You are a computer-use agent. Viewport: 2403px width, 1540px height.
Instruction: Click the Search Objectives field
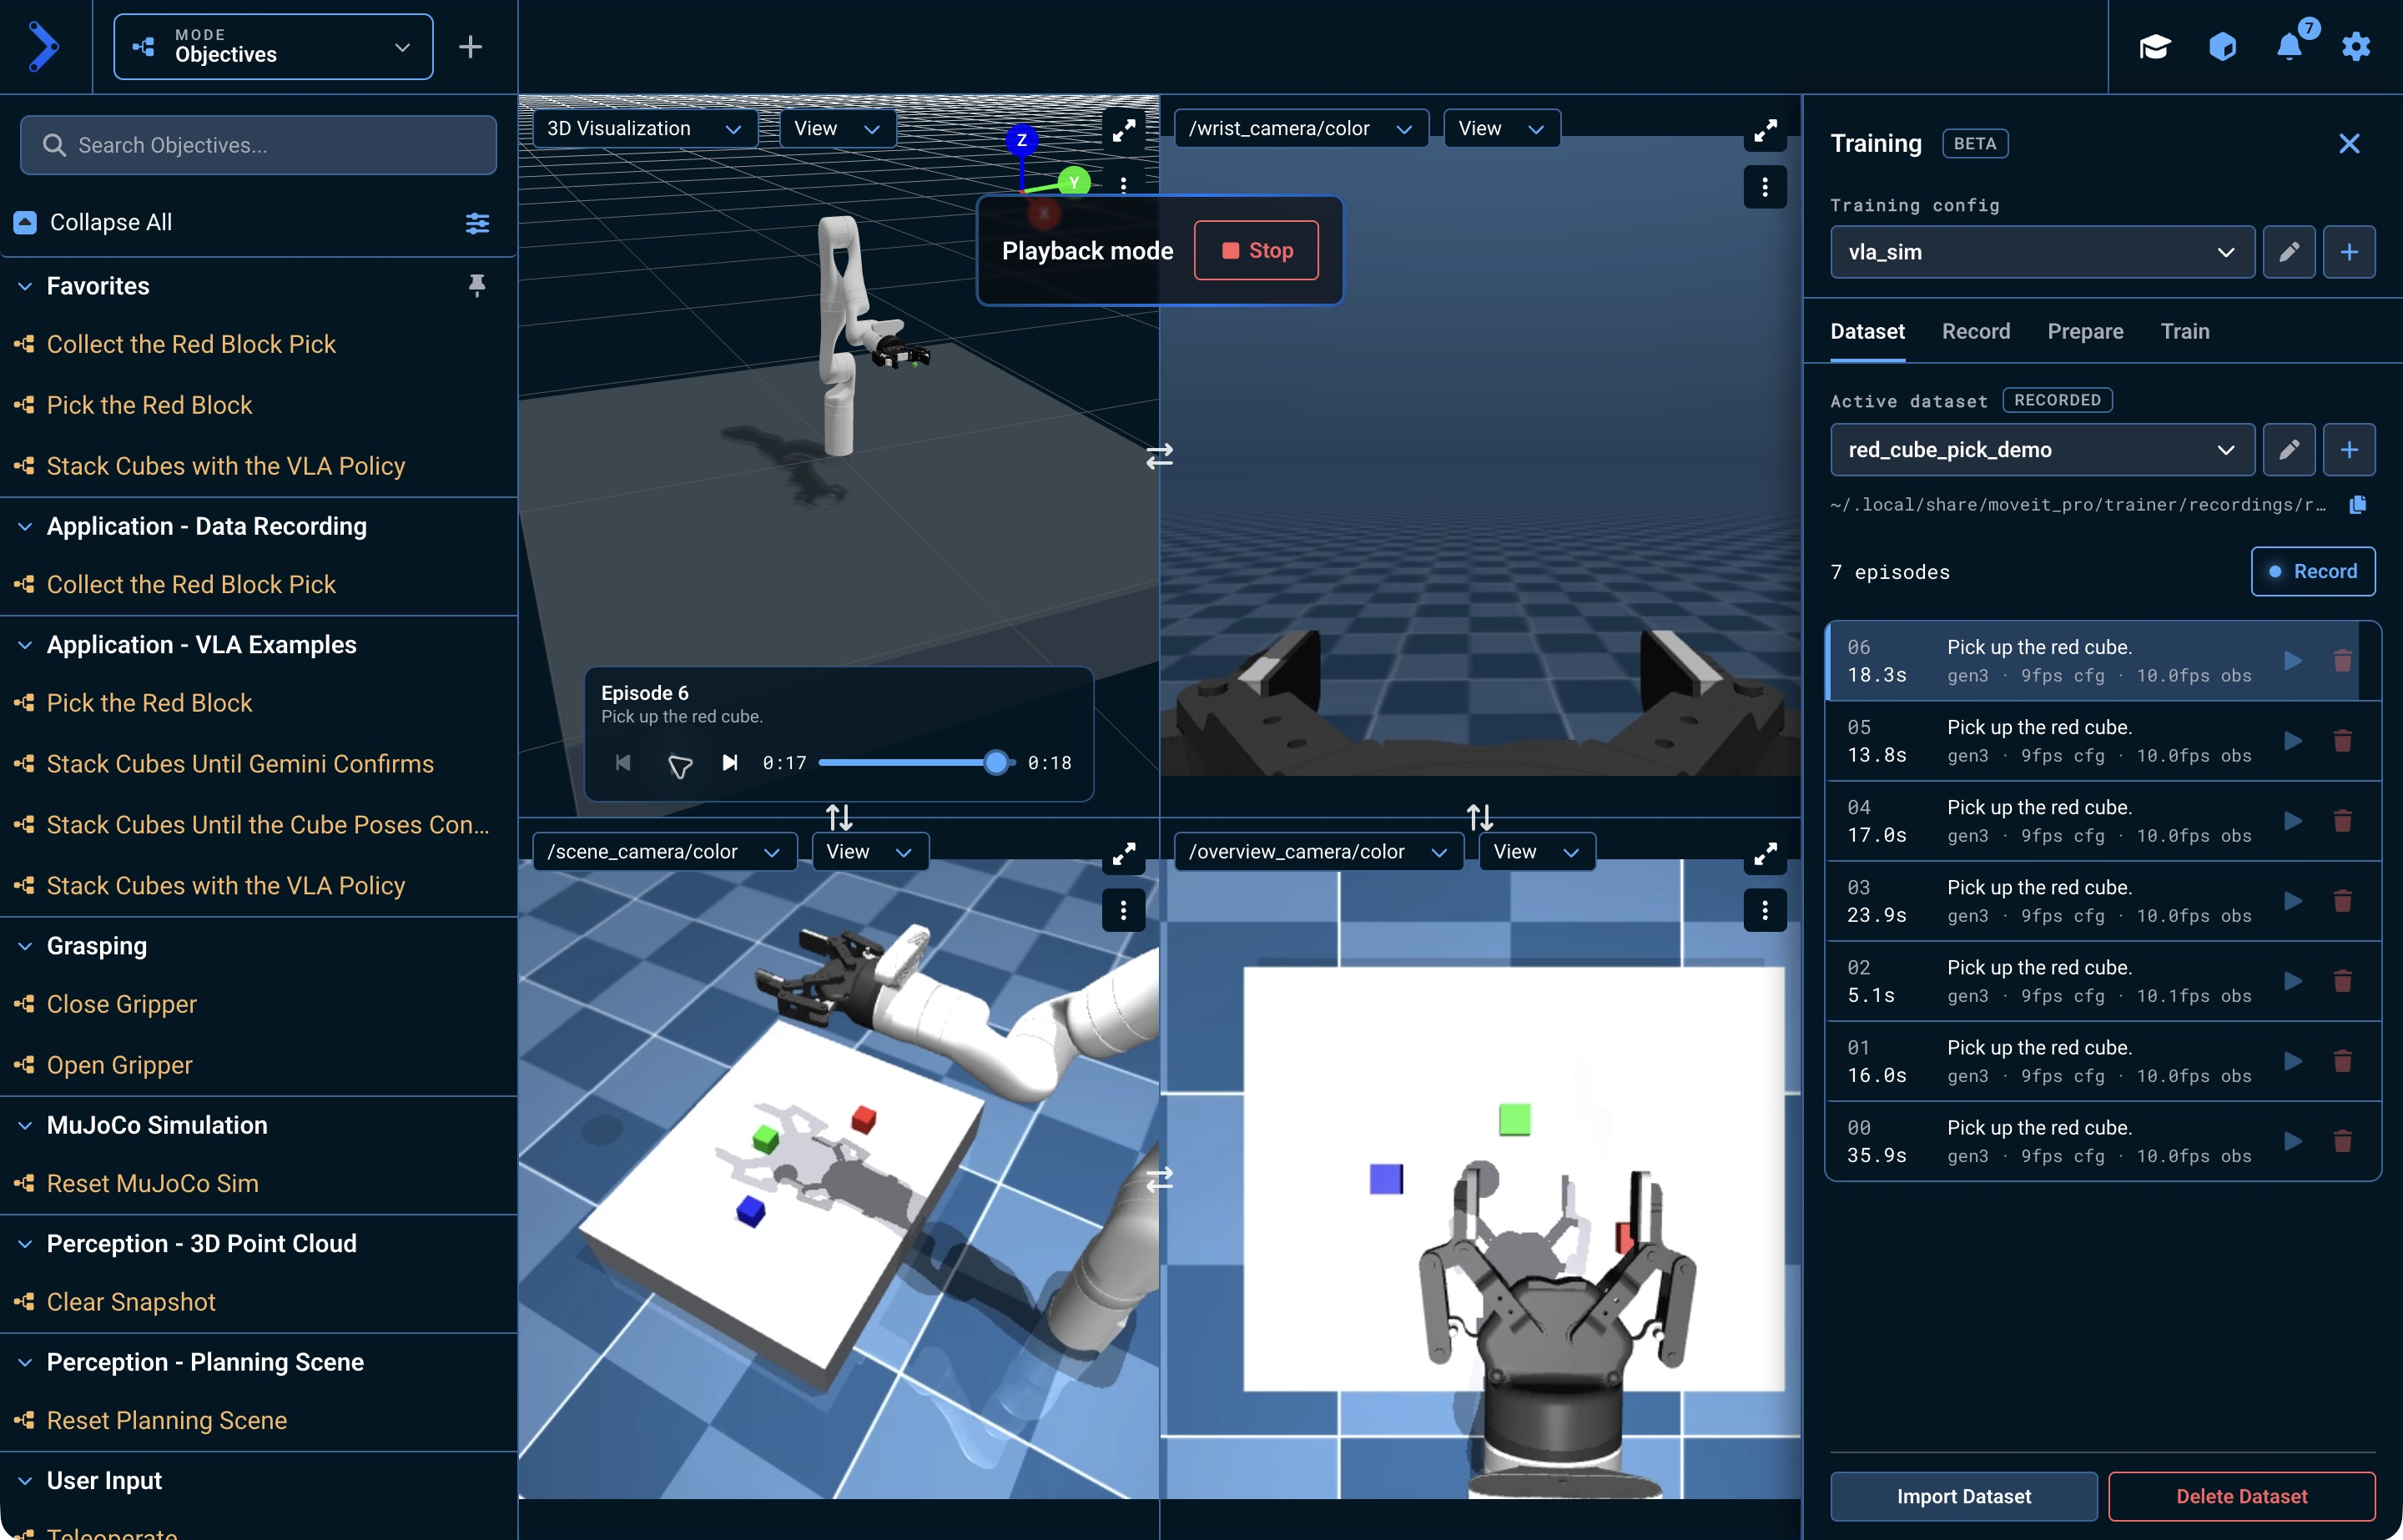(258, 146)
